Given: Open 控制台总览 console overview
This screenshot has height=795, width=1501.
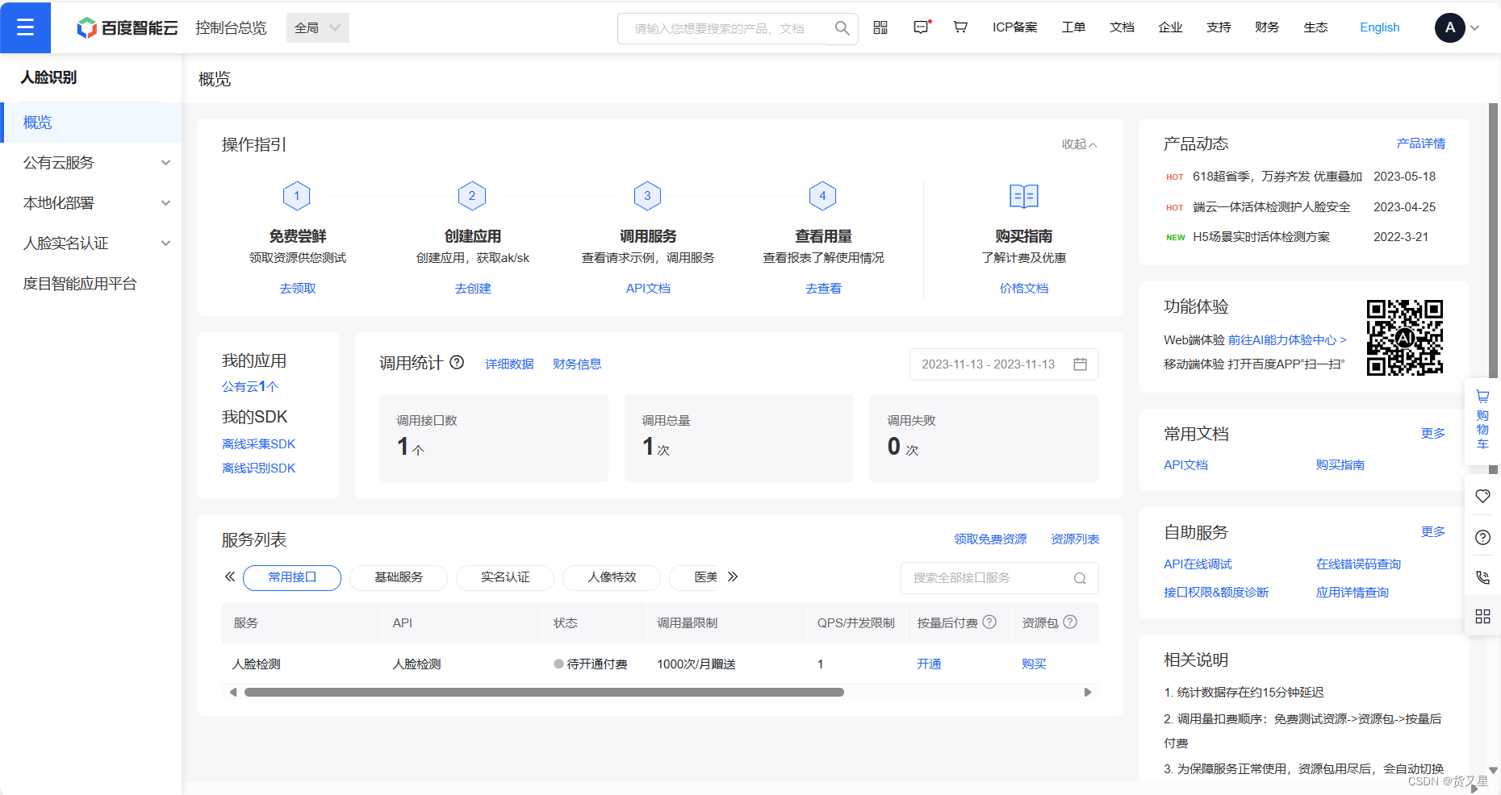Looking at the screenshot, I should point(231,28).
